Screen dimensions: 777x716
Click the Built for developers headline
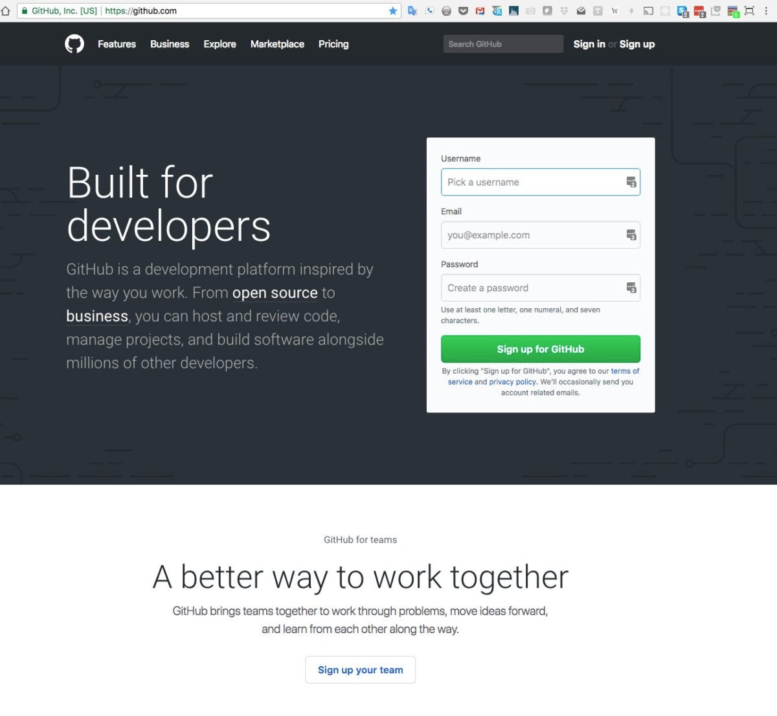[168, 204]
